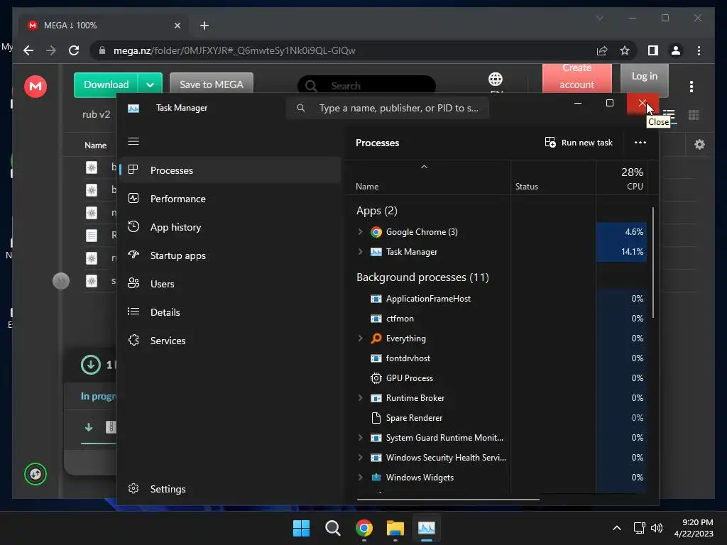The width and height of the screenshot is (727, 545).
Task: Click the Google Chrome icon in process list
Action: 376,232
